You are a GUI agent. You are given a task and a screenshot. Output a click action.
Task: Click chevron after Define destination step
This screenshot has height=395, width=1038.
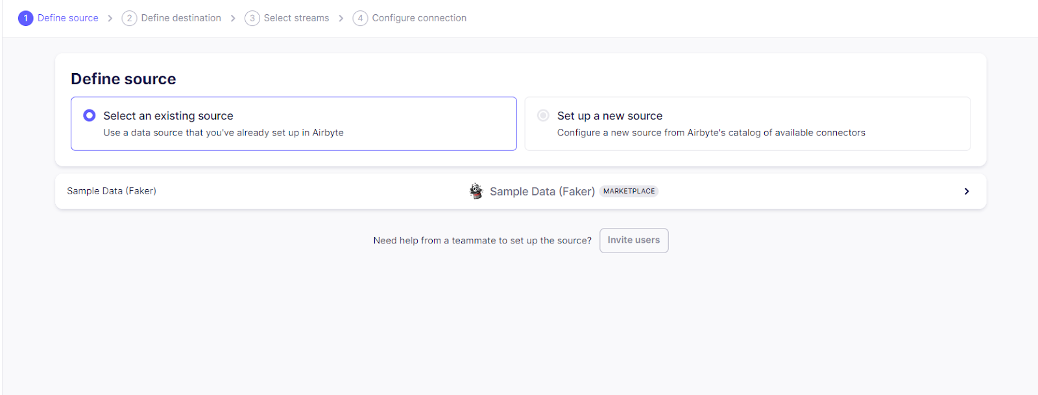233,18
